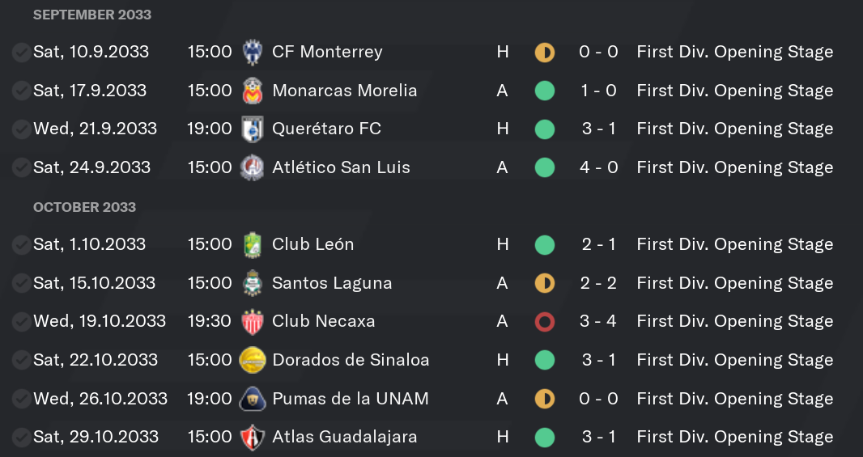Toggle the checkmark for the 10.9.2033 fixture
Viewport: 863px width, 457px height.
click(x=22, y=53)
